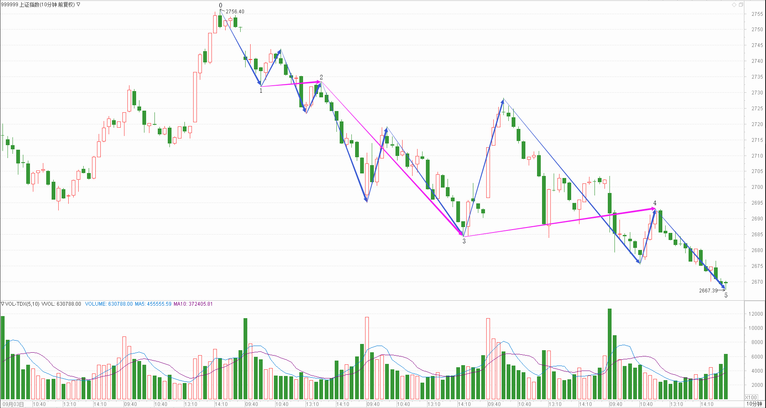Select the MA5 volume average label
This screenshot has height=408, width=766.
[153, 304]
